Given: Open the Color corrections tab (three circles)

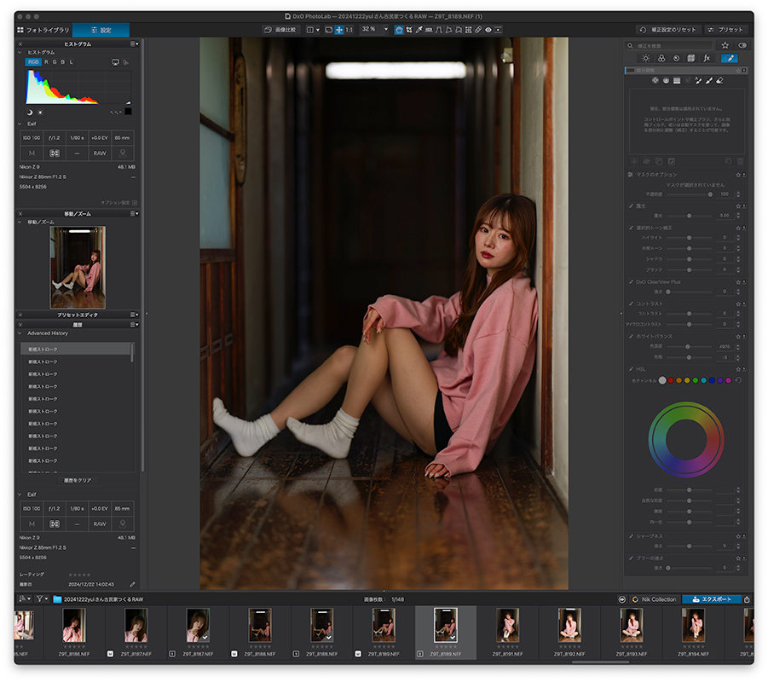Looking at the screenshot, I should click(x=661, y=58).
